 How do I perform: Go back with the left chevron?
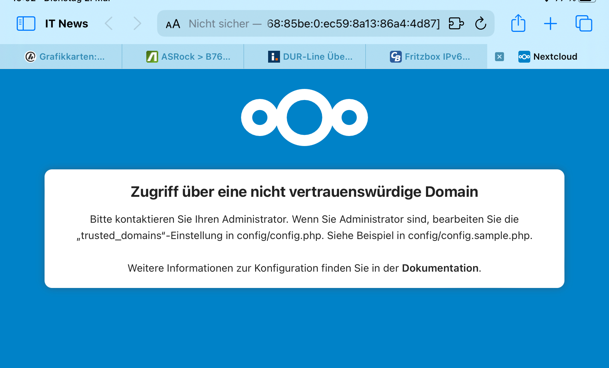108,24
